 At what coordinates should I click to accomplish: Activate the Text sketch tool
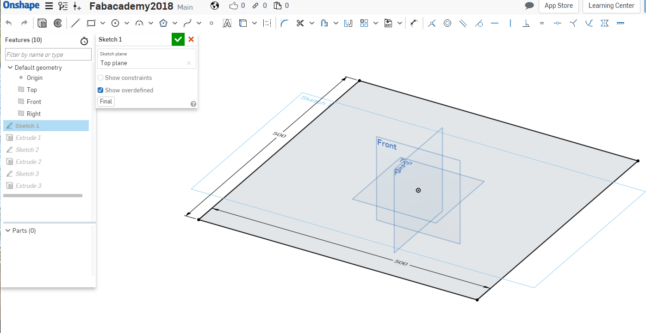[x=227, y=23]
